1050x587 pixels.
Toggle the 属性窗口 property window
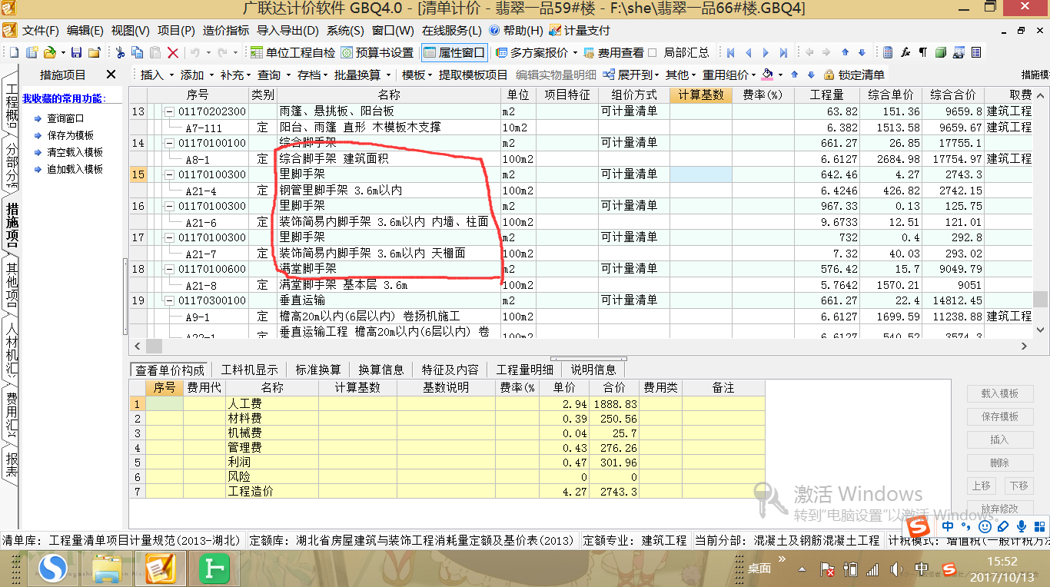tap(455, 52)
